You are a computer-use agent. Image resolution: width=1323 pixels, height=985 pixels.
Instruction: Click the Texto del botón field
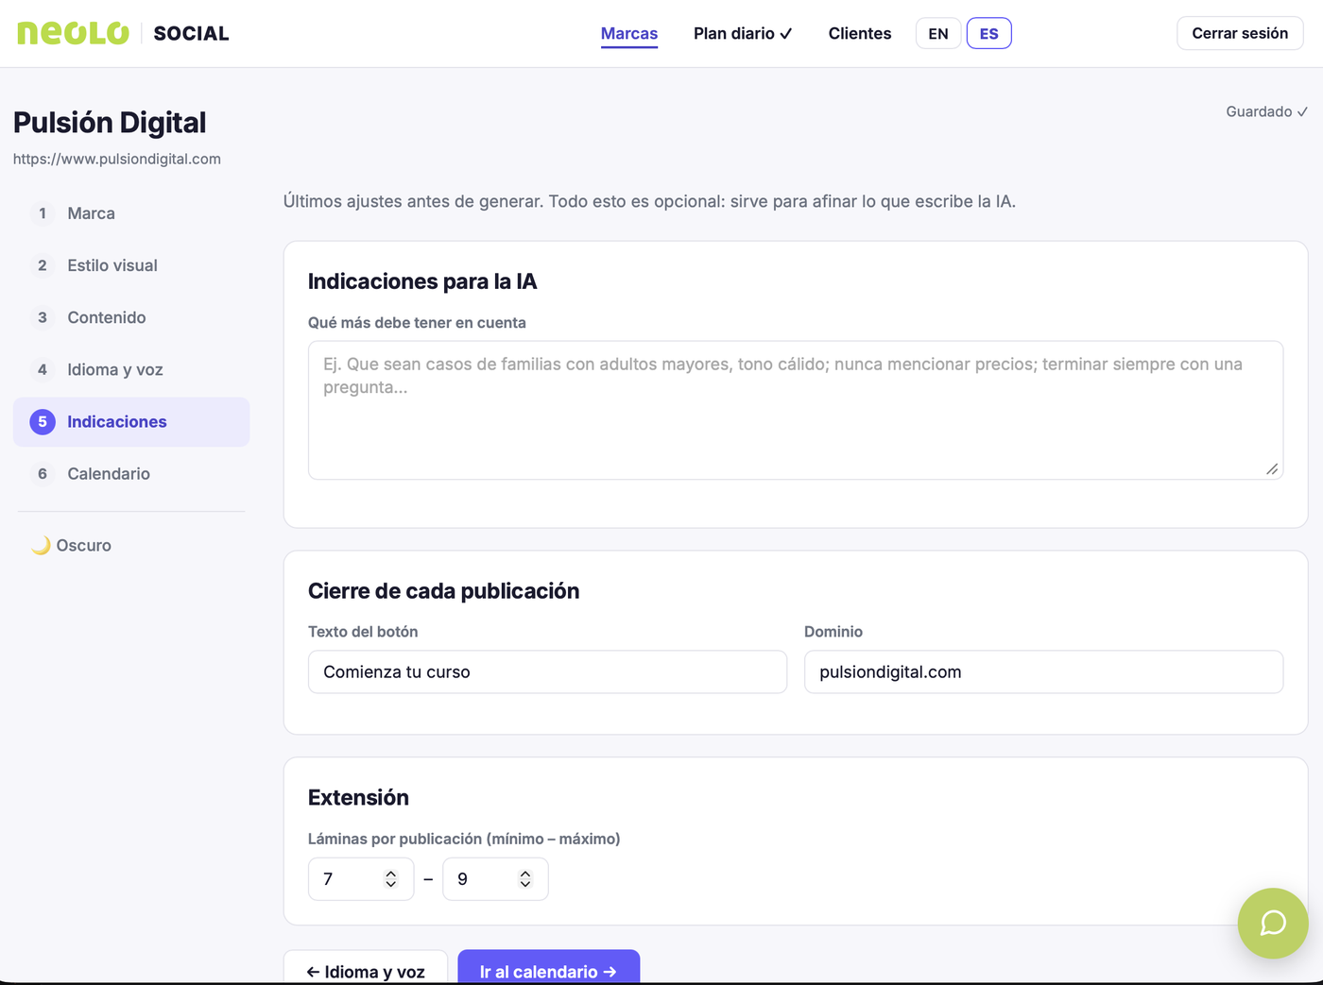[547, 671]
